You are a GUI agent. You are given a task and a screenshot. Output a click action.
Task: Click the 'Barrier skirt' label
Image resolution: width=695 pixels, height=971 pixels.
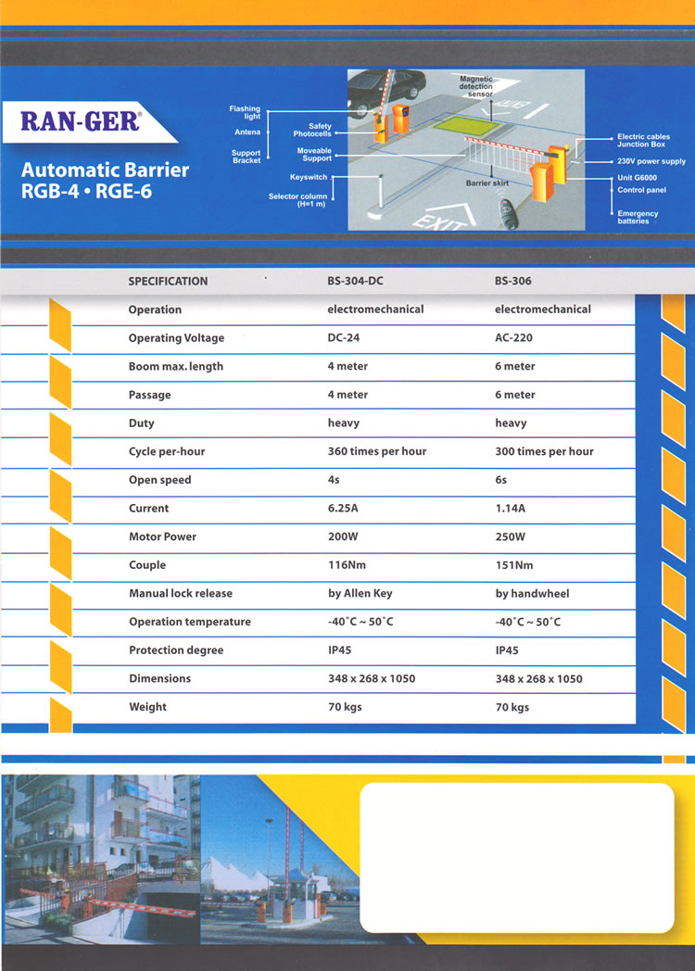click(x=486, y=183)
